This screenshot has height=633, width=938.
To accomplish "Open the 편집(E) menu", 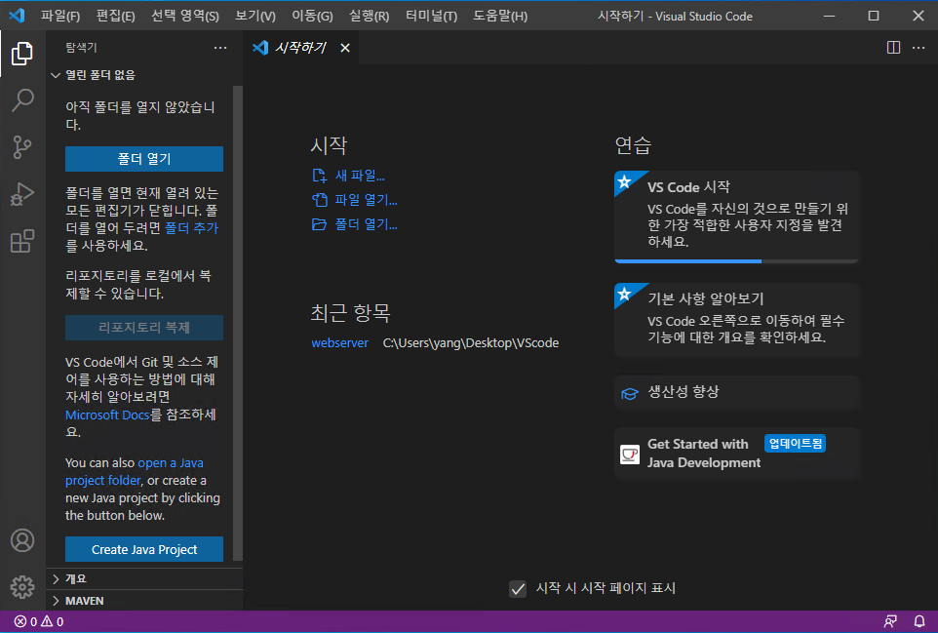I will pos(115,17).
